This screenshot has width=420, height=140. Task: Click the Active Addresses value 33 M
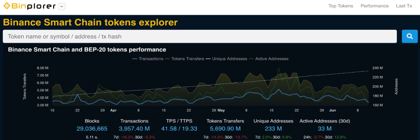[x=325, y=129]
